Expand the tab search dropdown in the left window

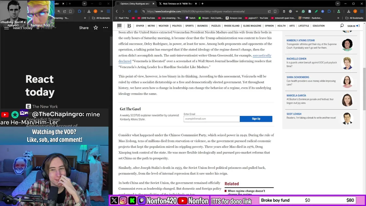[x=84, y=4]
